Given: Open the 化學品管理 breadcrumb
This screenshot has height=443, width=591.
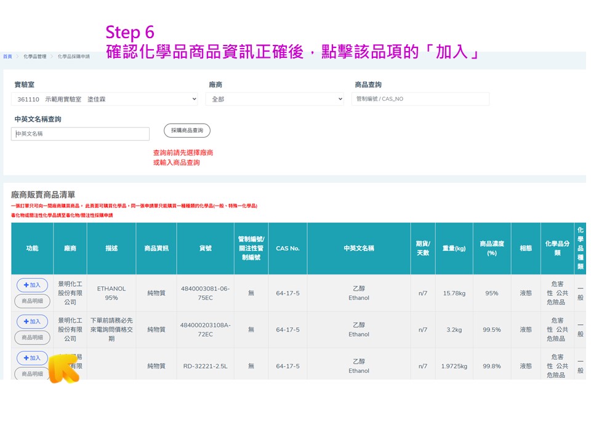Looking at the screenshot, I should [34, 57].
